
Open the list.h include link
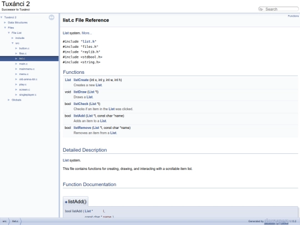88,41
